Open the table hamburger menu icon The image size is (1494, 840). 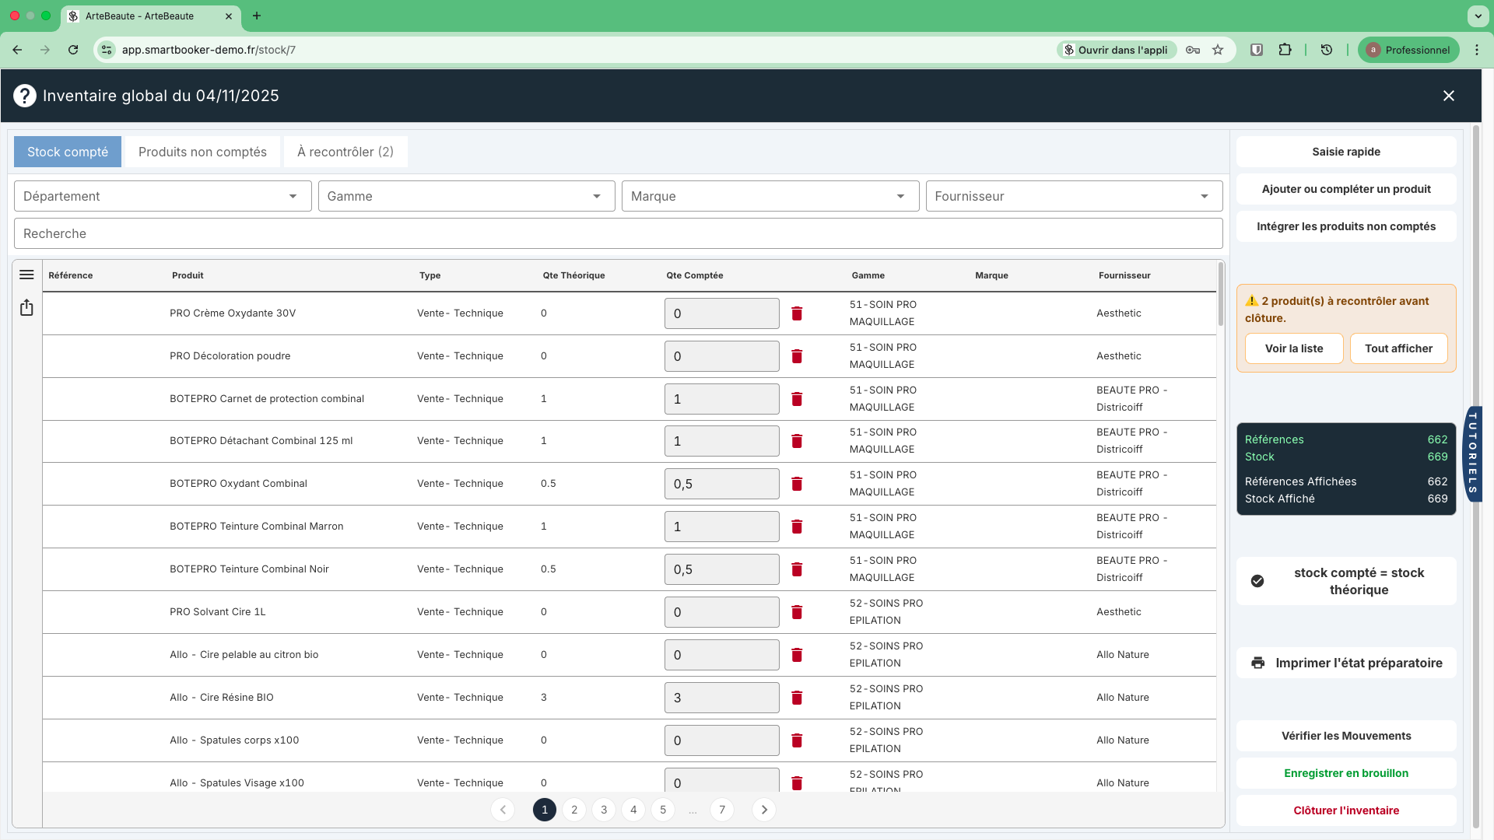point(26,275)
